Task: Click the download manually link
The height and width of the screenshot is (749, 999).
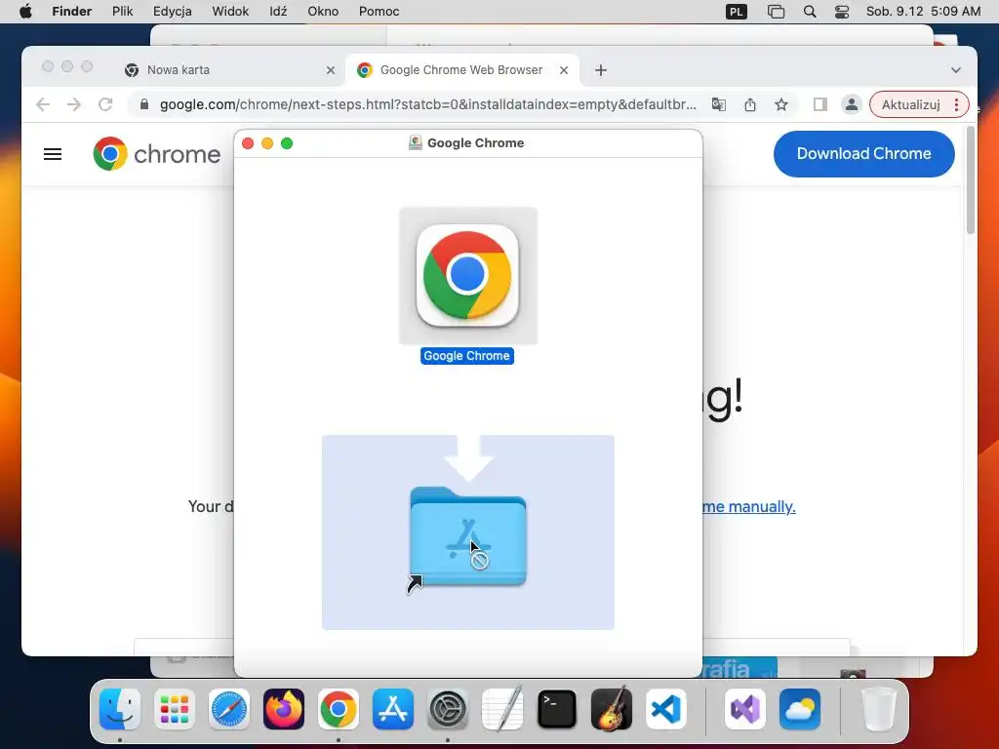Action: (x=748, y=507)
